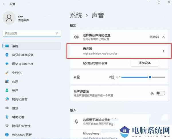This screenshot has height=139, width=172.
Task: Open 帐户 settings in sidebar
Action: coord(32,90)
